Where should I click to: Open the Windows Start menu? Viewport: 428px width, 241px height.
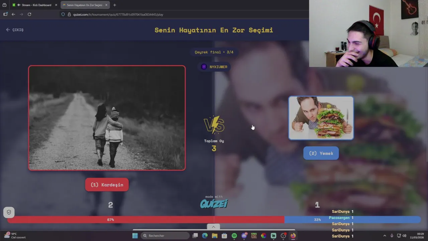point(135,236)
